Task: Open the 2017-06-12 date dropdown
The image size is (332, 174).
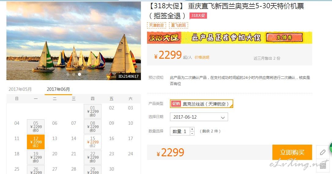Action: click(199, 117)
